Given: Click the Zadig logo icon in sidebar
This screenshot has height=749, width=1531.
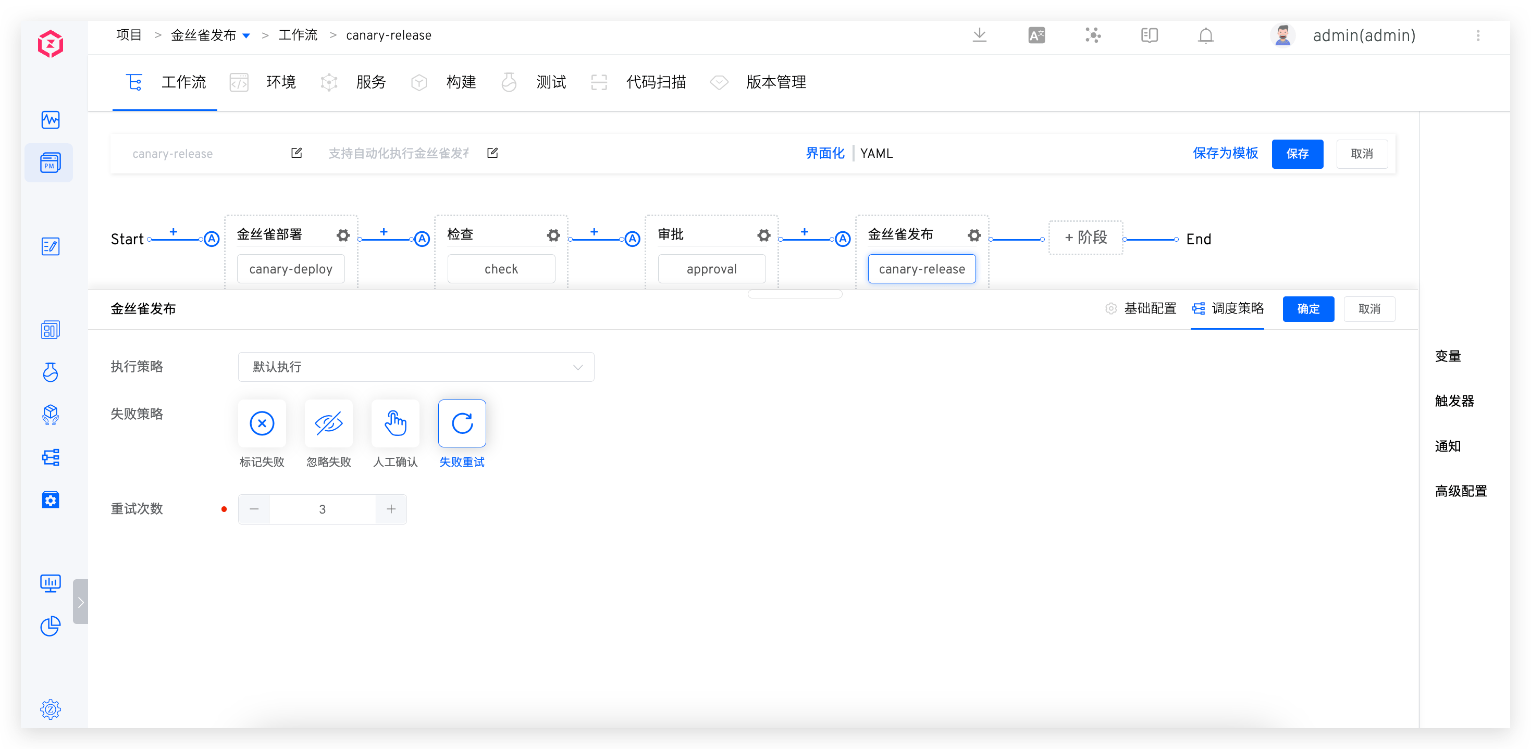Looking at the screenshot, I should pyautogui.click(x=51, y=45).
